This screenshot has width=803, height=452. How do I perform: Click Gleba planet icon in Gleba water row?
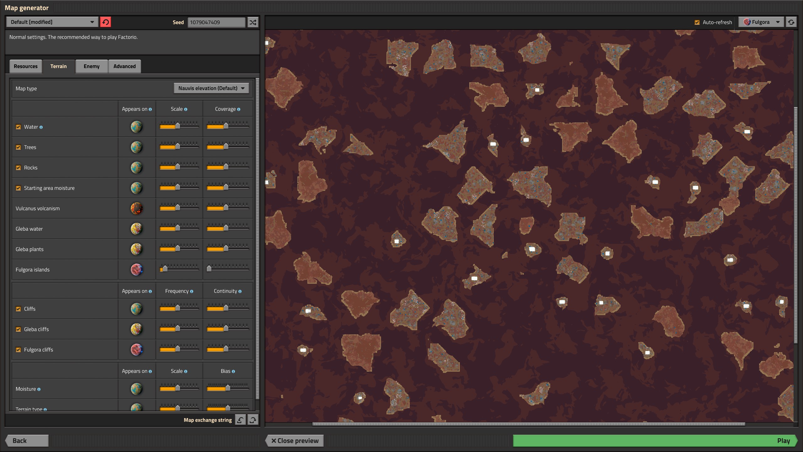136,229
